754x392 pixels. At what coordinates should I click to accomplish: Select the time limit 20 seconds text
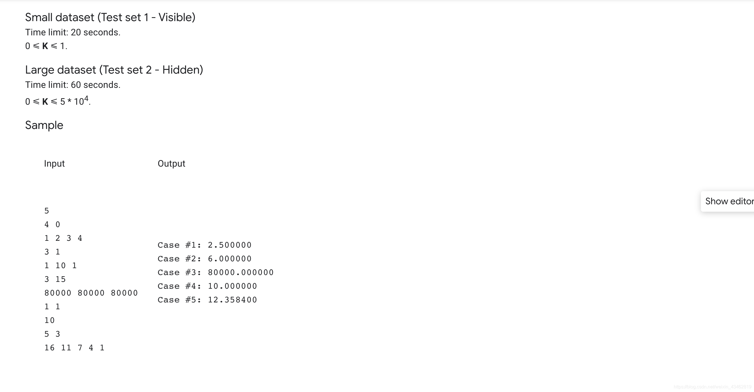[74, 33]
